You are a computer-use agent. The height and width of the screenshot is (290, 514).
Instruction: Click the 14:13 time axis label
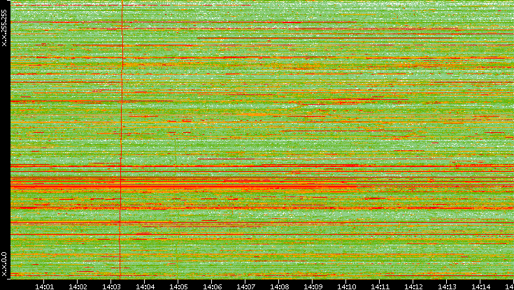[447, 287]
